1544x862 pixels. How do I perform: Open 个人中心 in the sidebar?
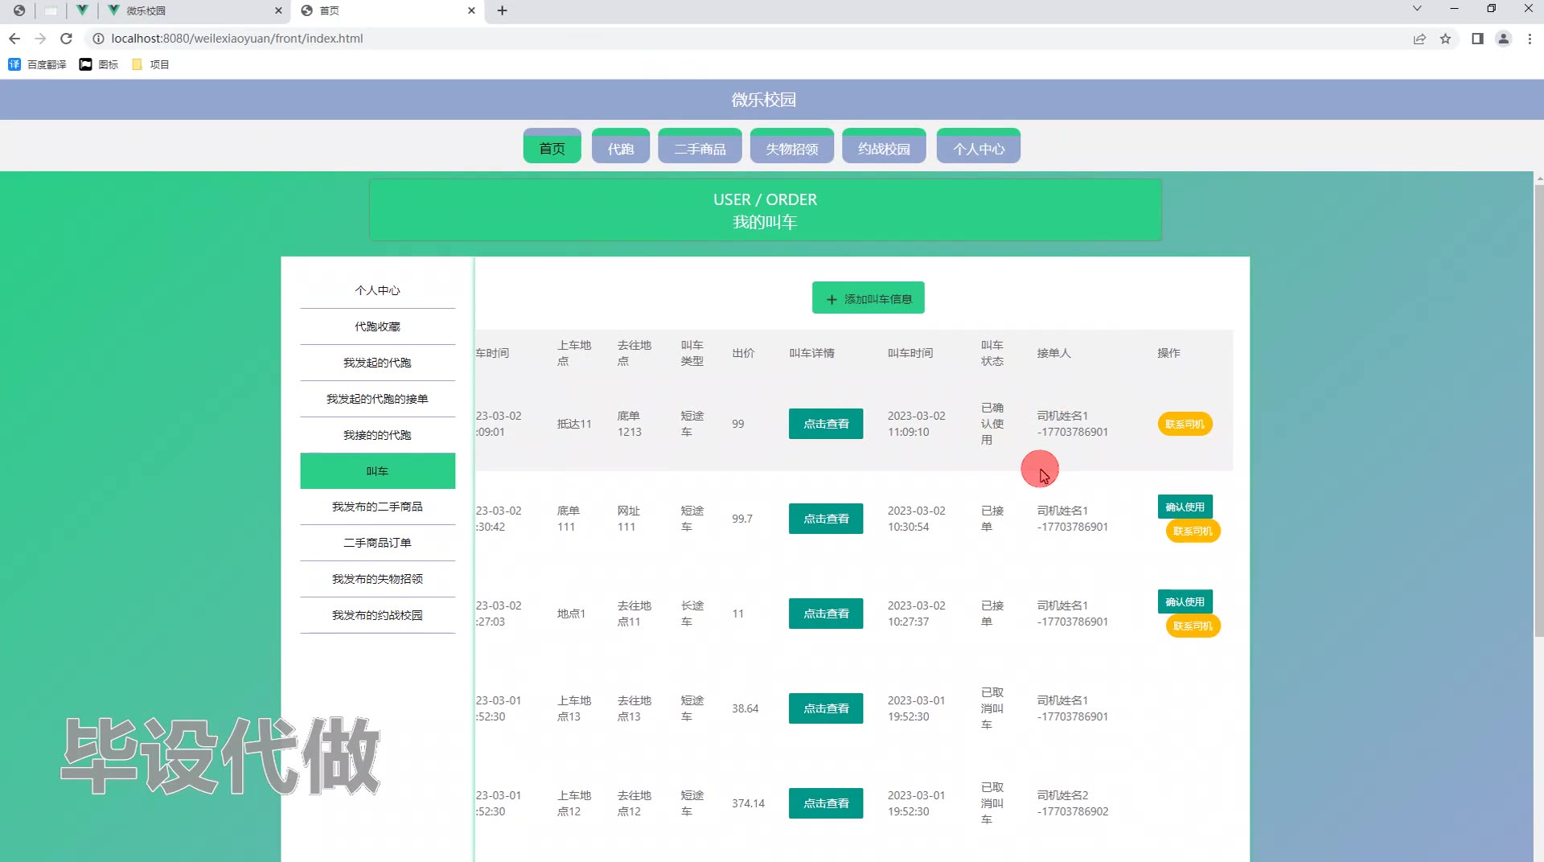(x=377, y=290)
